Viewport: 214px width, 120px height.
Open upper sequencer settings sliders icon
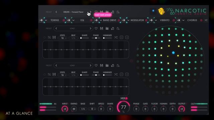49,37
